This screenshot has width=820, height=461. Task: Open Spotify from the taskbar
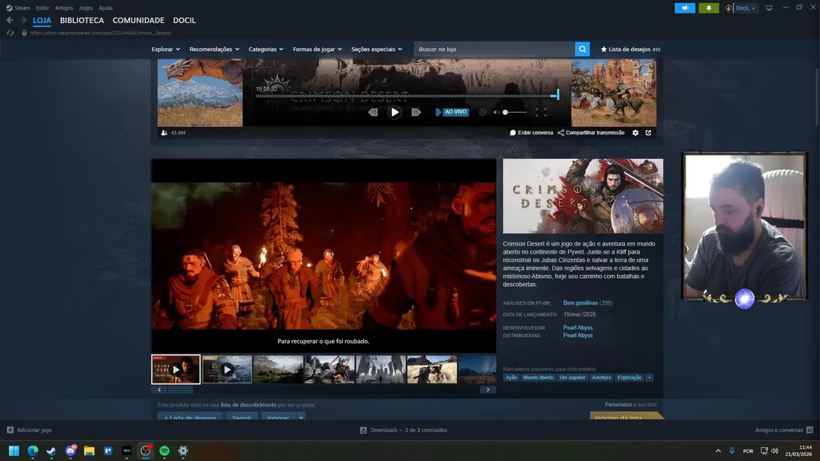(x=164, y=451)
